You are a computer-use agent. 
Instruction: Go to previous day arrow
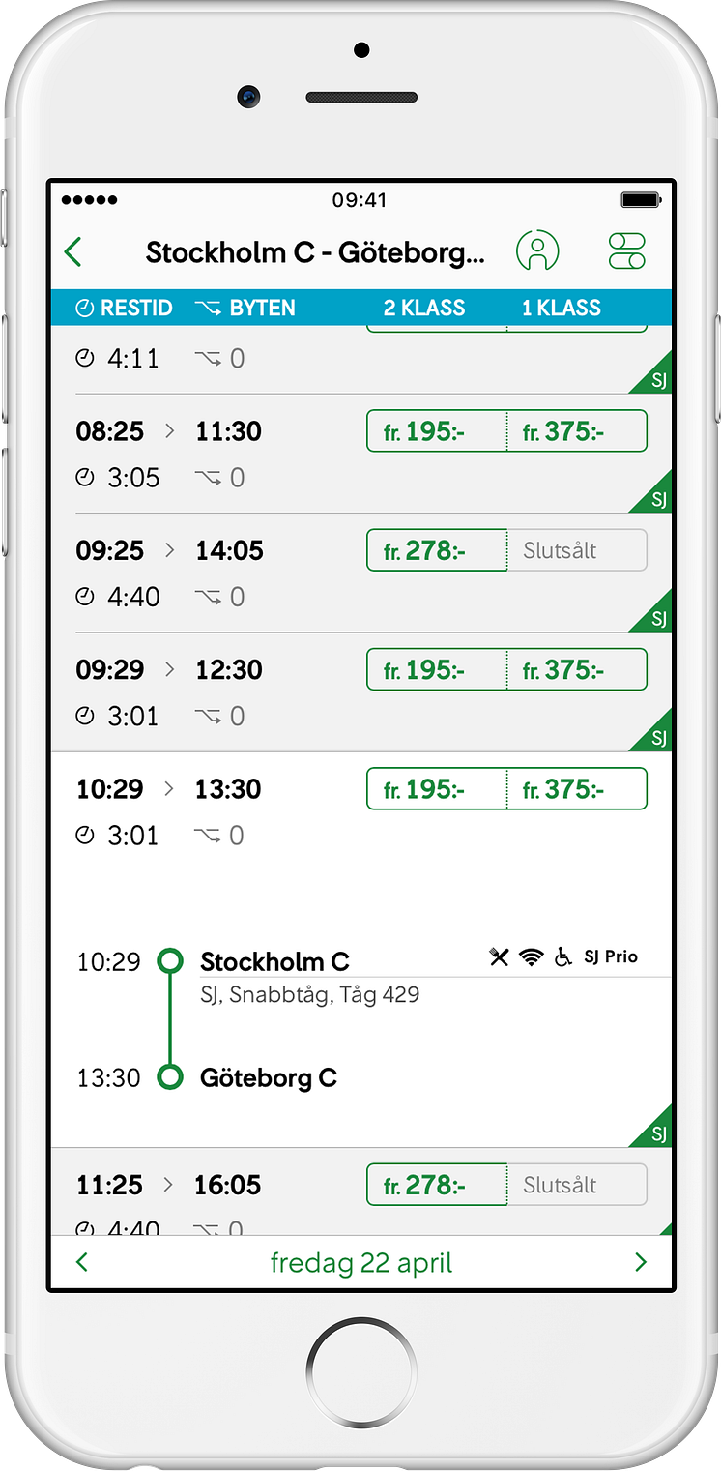[x=82, y=1262]
